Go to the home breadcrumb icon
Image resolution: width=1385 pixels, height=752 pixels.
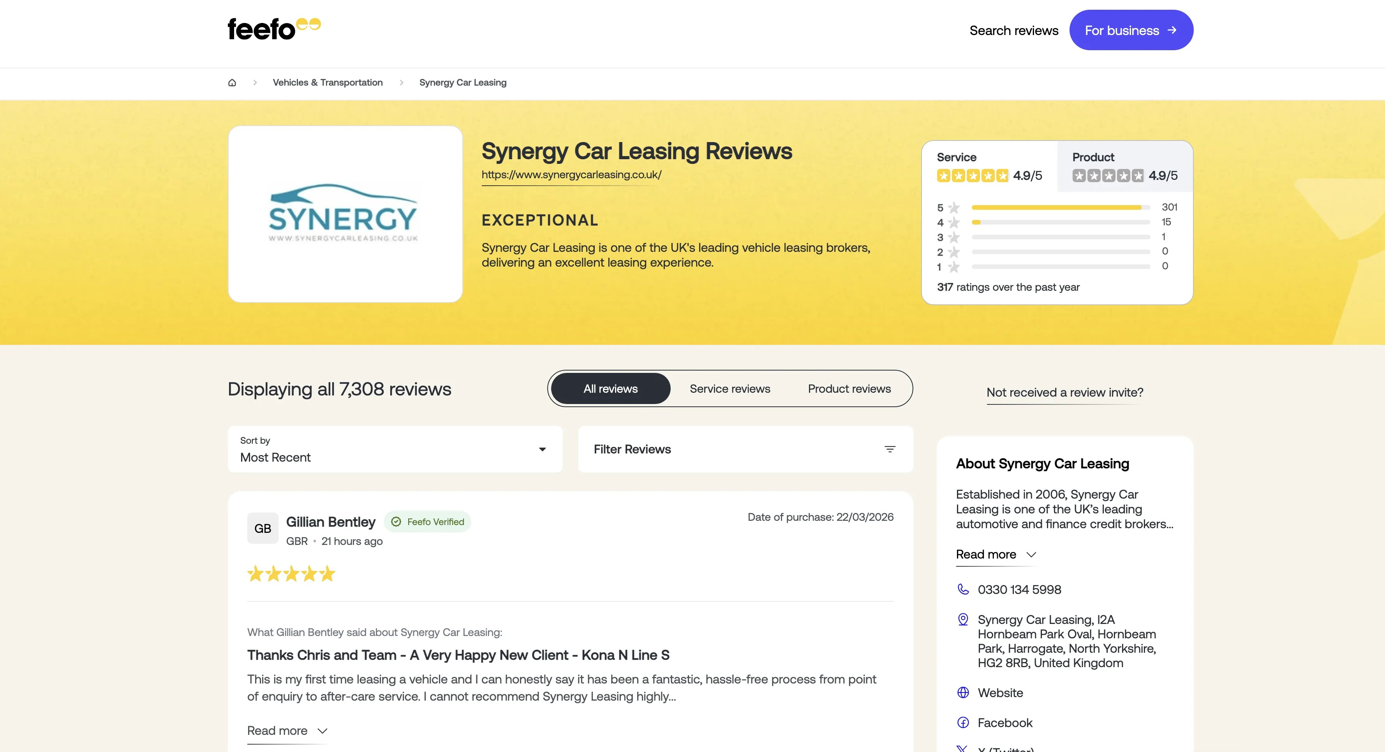pyautogui.click(x=232, y=83)
